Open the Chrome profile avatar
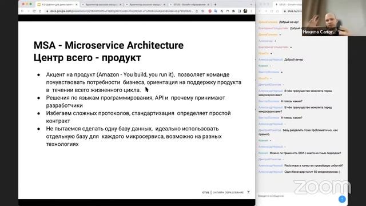Image resolution: width=366 pixels, height=206 pixels. [245, 11]
